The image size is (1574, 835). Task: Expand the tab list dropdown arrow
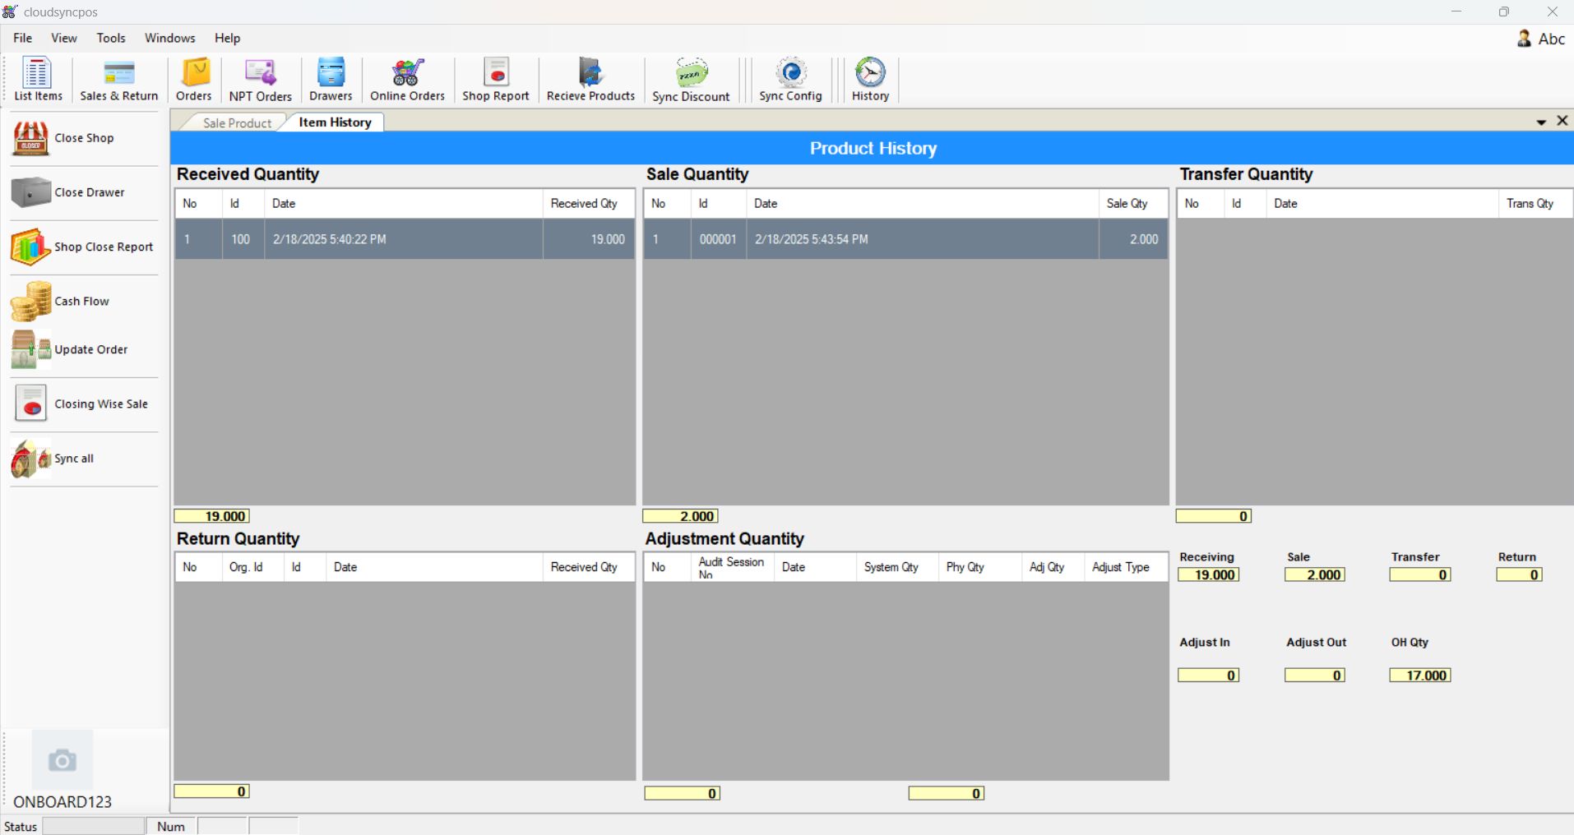(x=1541, y=122)
